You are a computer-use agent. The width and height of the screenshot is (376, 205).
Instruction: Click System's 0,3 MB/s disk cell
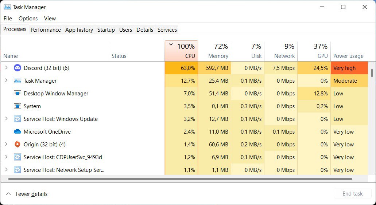click(x=248, y=106)
